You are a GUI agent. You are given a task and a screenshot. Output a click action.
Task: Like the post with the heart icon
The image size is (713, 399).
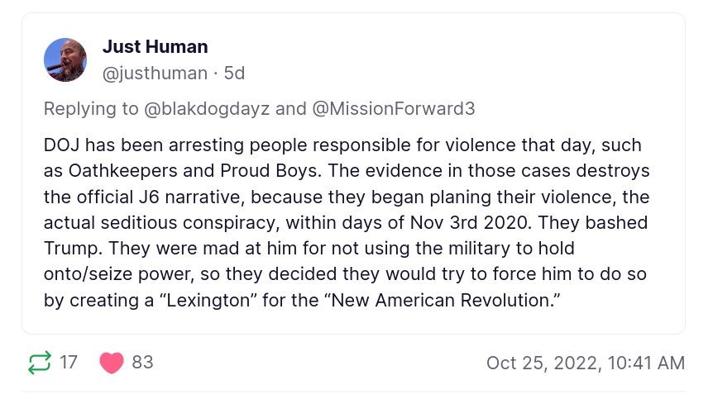pos(112,363)
